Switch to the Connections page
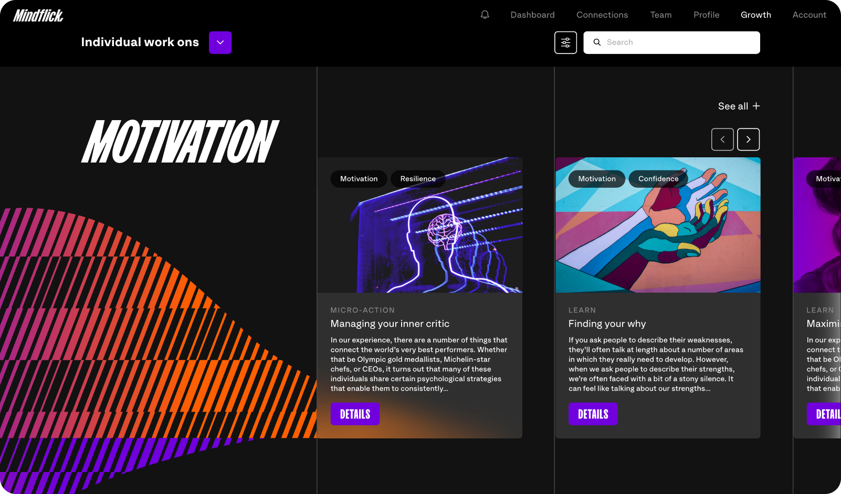Viewport: 841px width, 494px height. click(602, 15)
